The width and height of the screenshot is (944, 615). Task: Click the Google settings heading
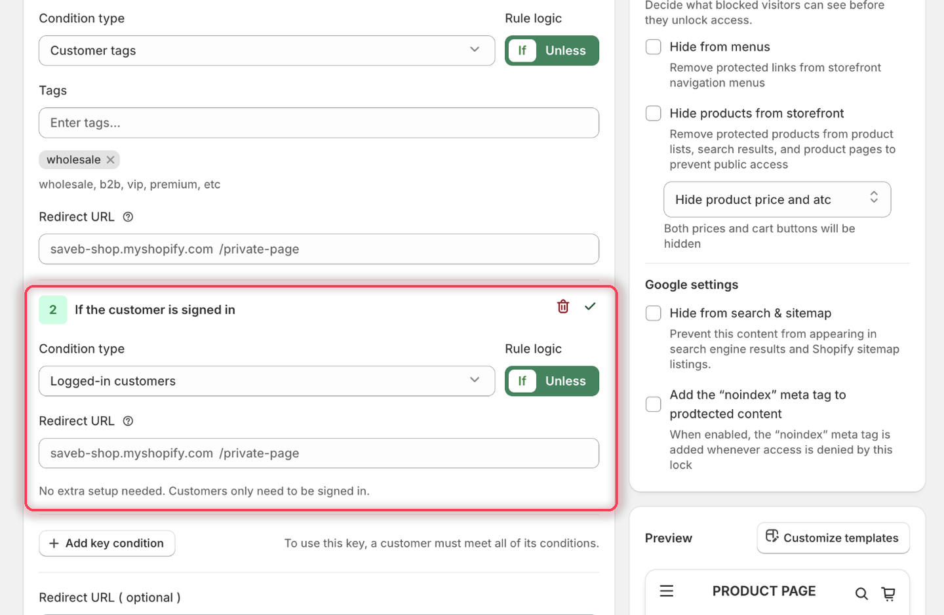(x=692, y=285)
